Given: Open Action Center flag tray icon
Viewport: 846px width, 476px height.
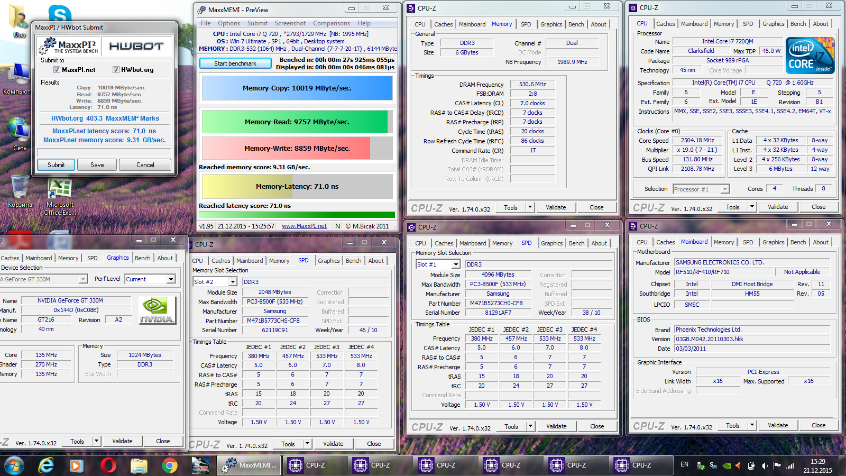Looking at the screenshot, I should 777,465.
